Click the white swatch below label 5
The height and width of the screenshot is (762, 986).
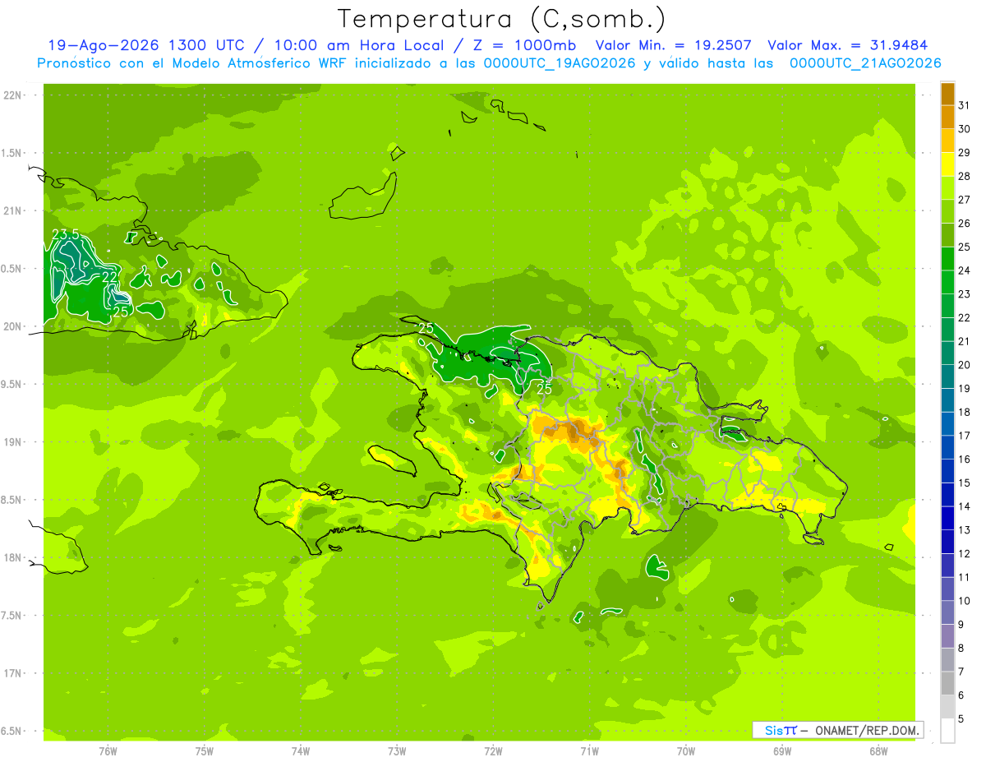click(947, 731)
